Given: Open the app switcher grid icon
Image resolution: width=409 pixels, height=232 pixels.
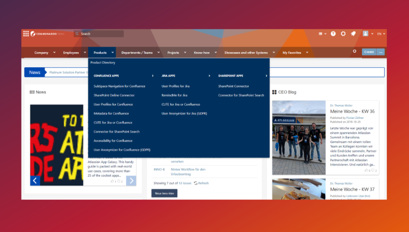Looking at the screenshot, I should [26, 34].
